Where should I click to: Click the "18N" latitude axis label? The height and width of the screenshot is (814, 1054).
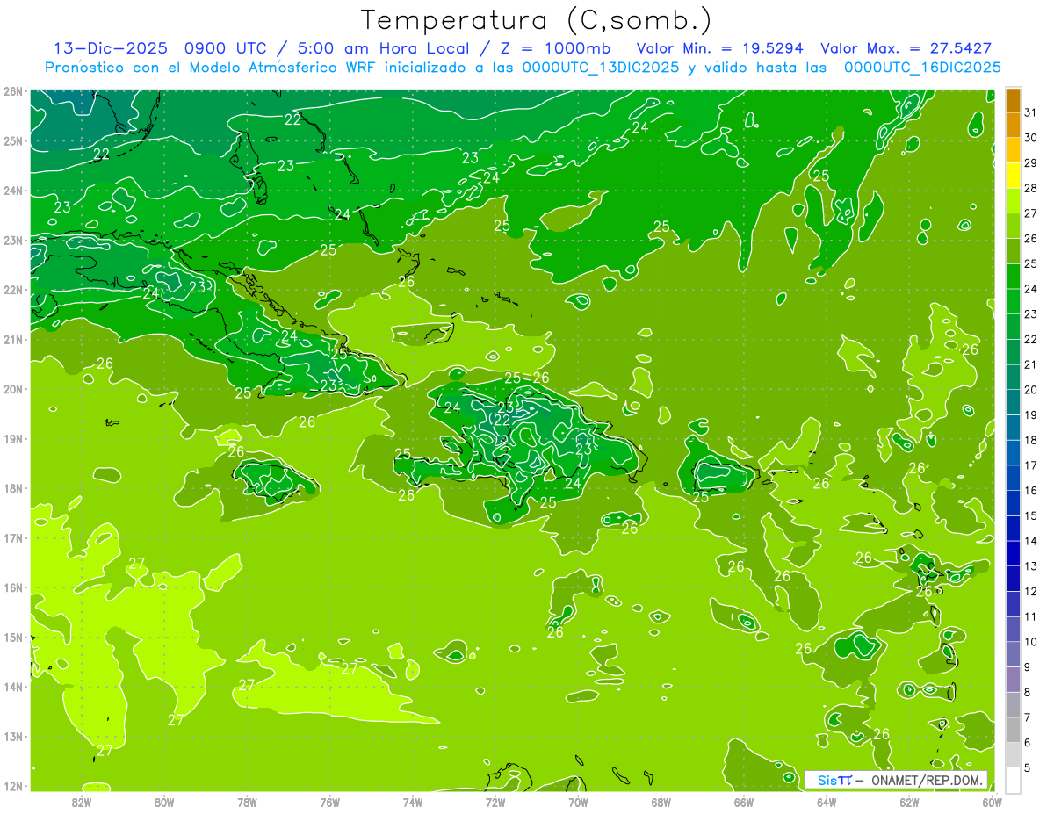pos(13,488)
